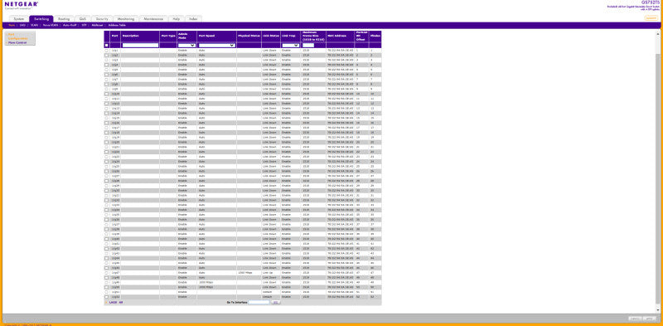The image size is (663, 326).
Task: Select the LAG submenu item
Action: coord(22,26)
